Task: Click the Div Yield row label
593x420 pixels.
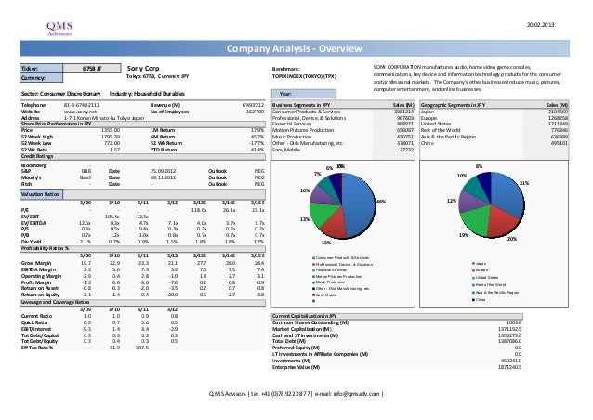Action: click(31, 242)
